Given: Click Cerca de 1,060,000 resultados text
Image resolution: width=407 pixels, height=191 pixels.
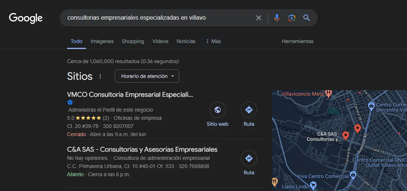Looking at the screenshot, I should (x=123, y=62).
